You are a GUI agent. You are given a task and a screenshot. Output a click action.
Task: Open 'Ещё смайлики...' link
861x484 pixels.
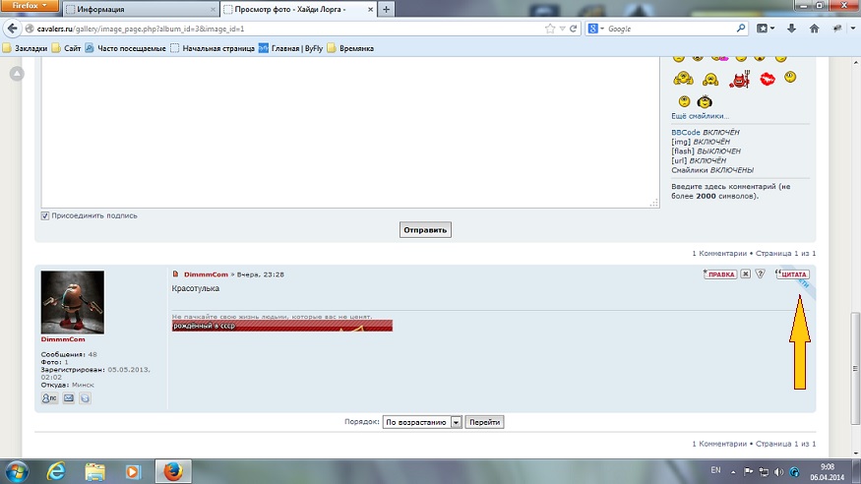[x=701, y=116]
